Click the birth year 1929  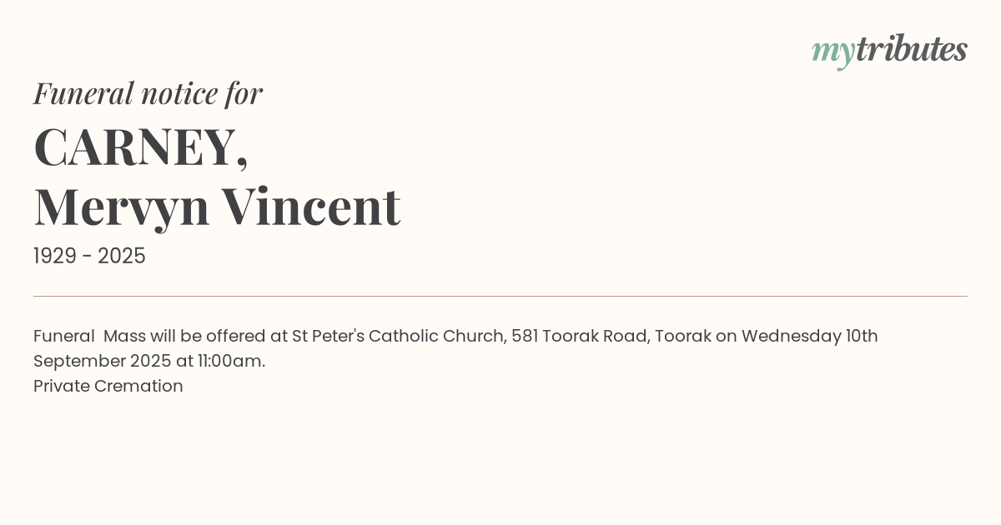tap(55, 257)
